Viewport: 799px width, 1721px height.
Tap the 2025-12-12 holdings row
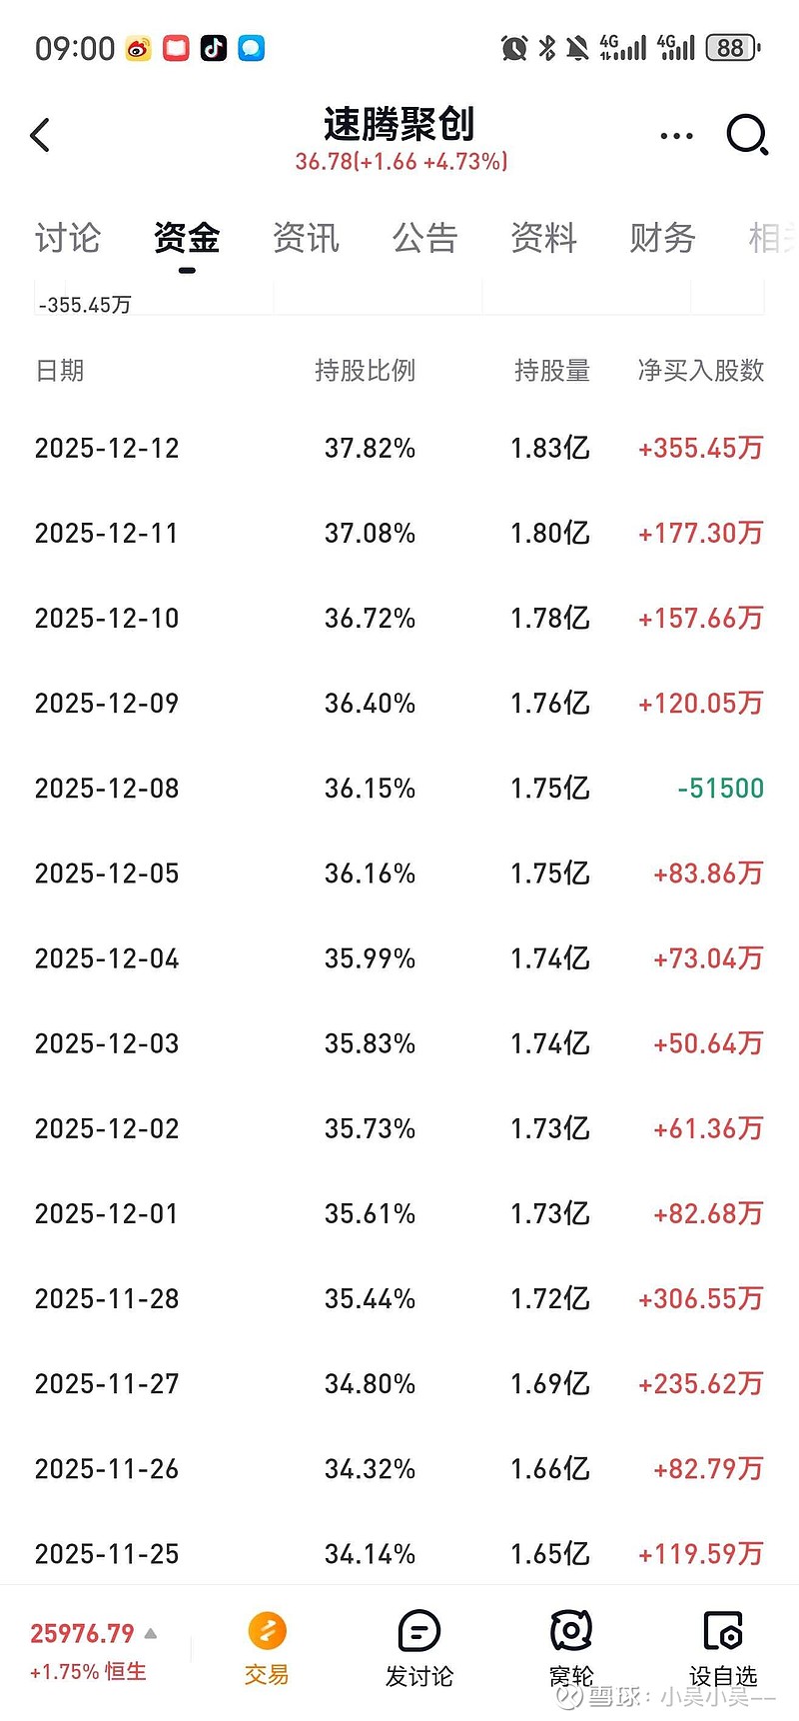(399, 448)
